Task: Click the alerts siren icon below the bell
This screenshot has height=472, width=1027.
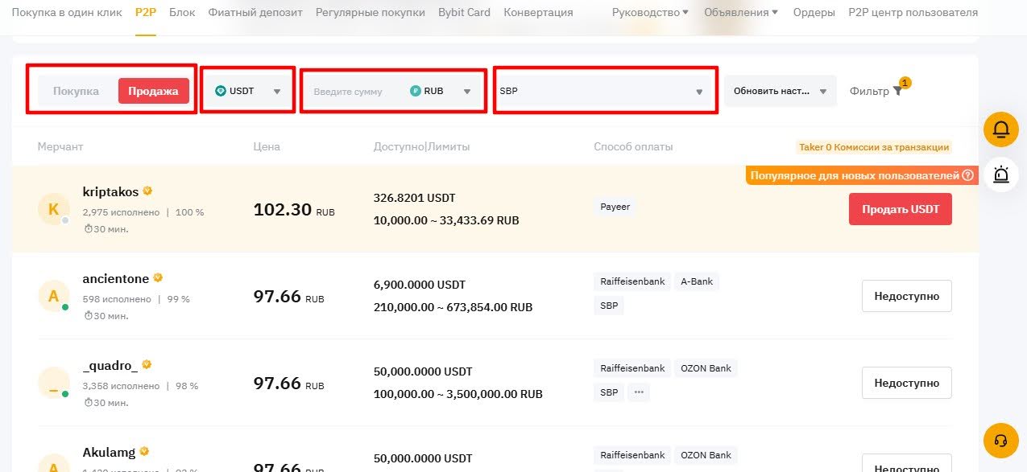Action: 1000,174
